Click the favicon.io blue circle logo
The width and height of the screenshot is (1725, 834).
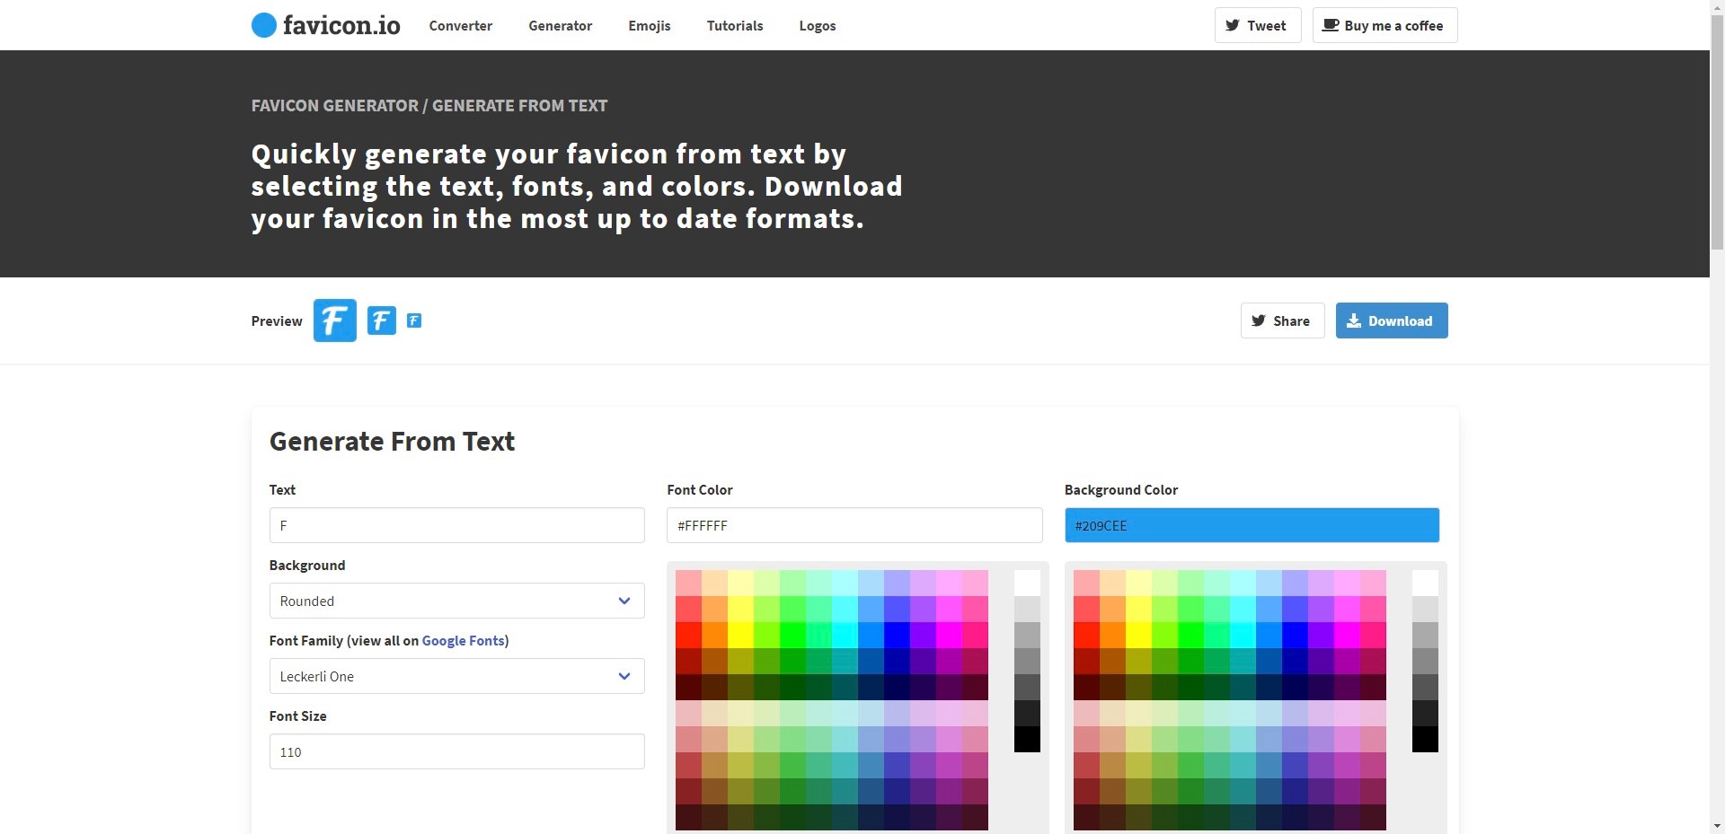(x=264, y=25)
